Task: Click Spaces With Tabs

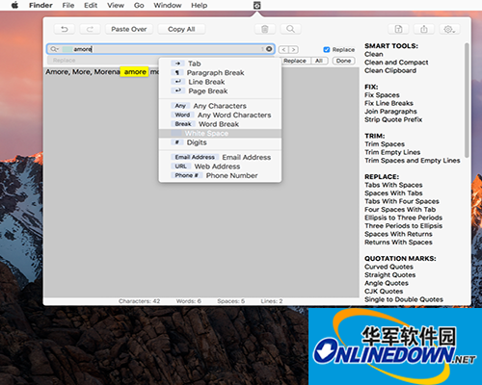Action: tap(393, 193)
